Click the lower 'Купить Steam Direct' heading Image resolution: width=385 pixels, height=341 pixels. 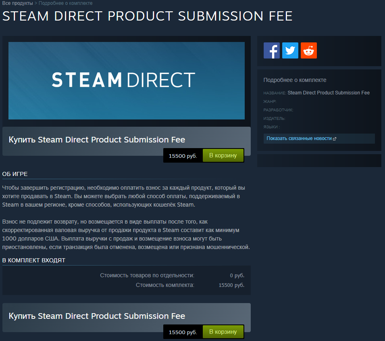[97, 316]
